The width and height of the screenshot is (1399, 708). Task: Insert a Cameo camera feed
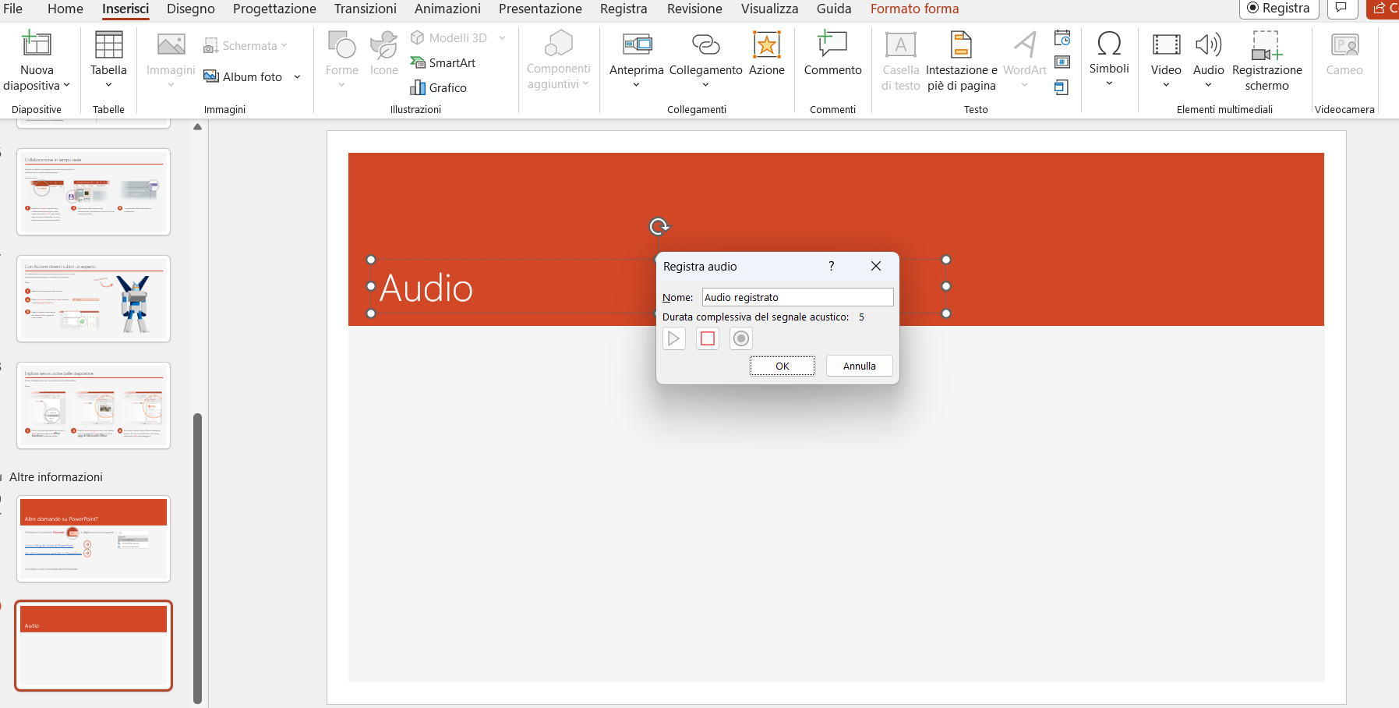point(1343,55)
